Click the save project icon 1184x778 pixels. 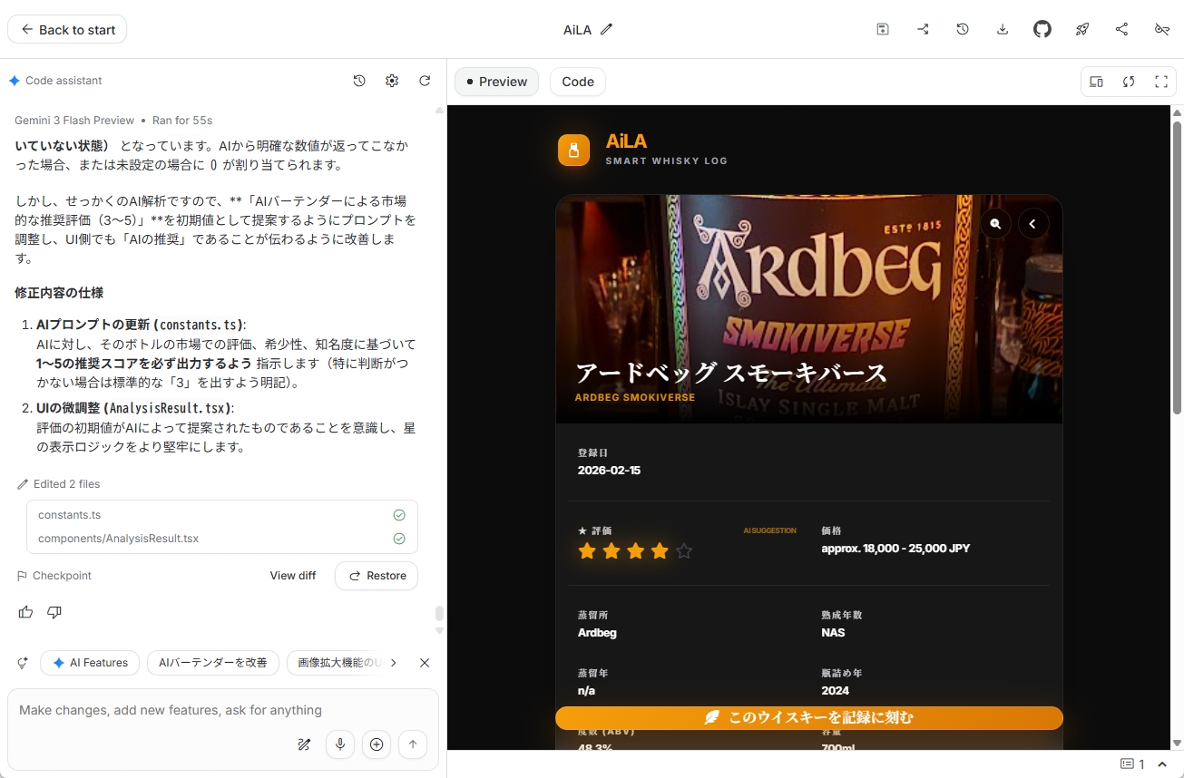pos(882,29)
